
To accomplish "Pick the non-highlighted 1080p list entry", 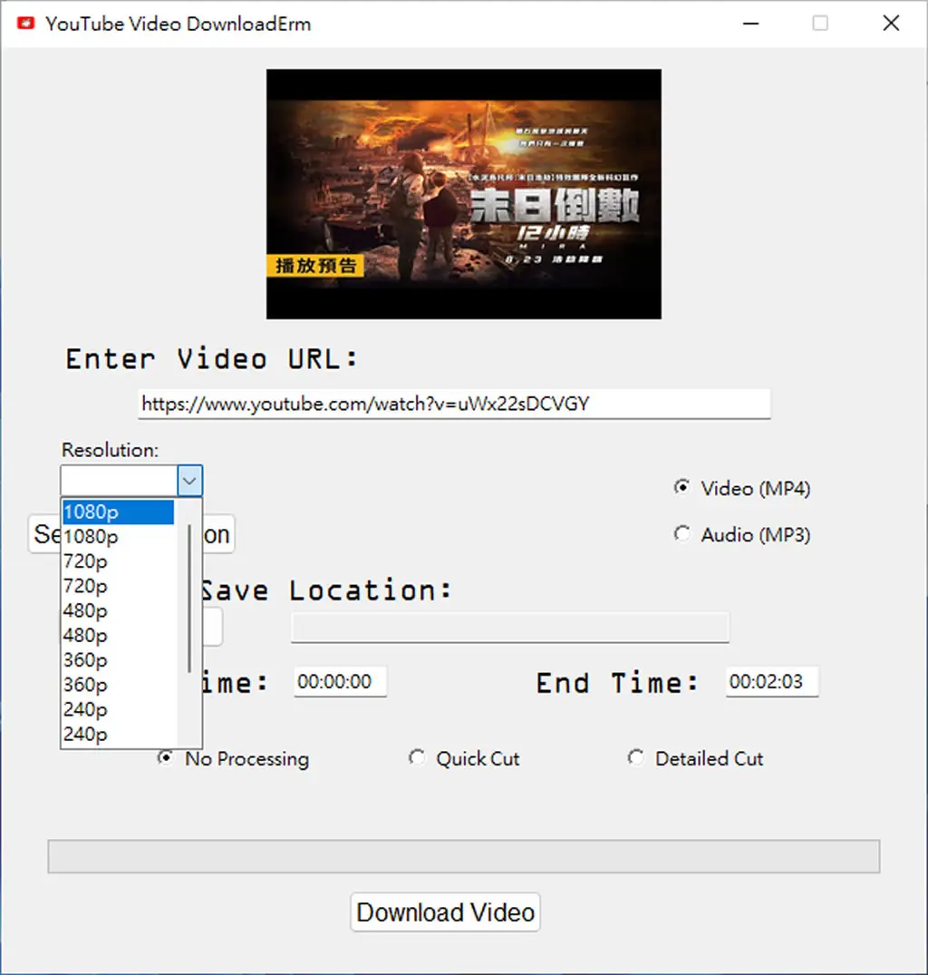I will tap(118, 537).
